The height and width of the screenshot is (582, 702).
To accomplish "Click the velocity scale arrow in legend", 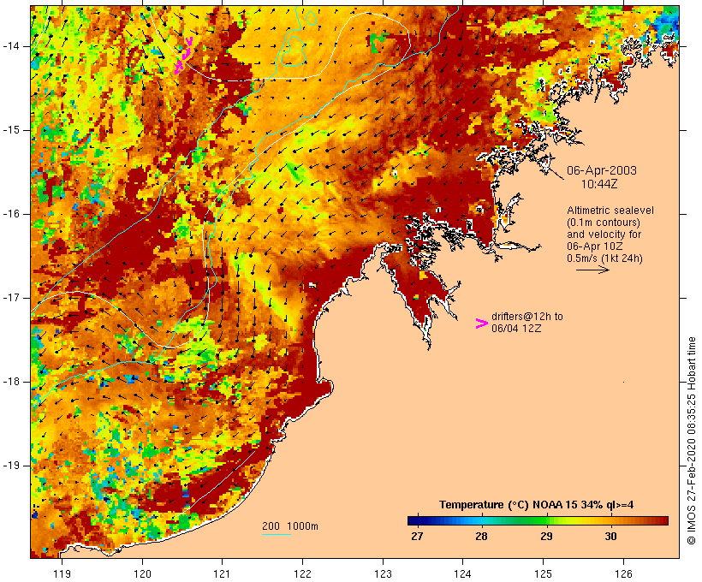I will pyautogui.click(x=592, y=270).
